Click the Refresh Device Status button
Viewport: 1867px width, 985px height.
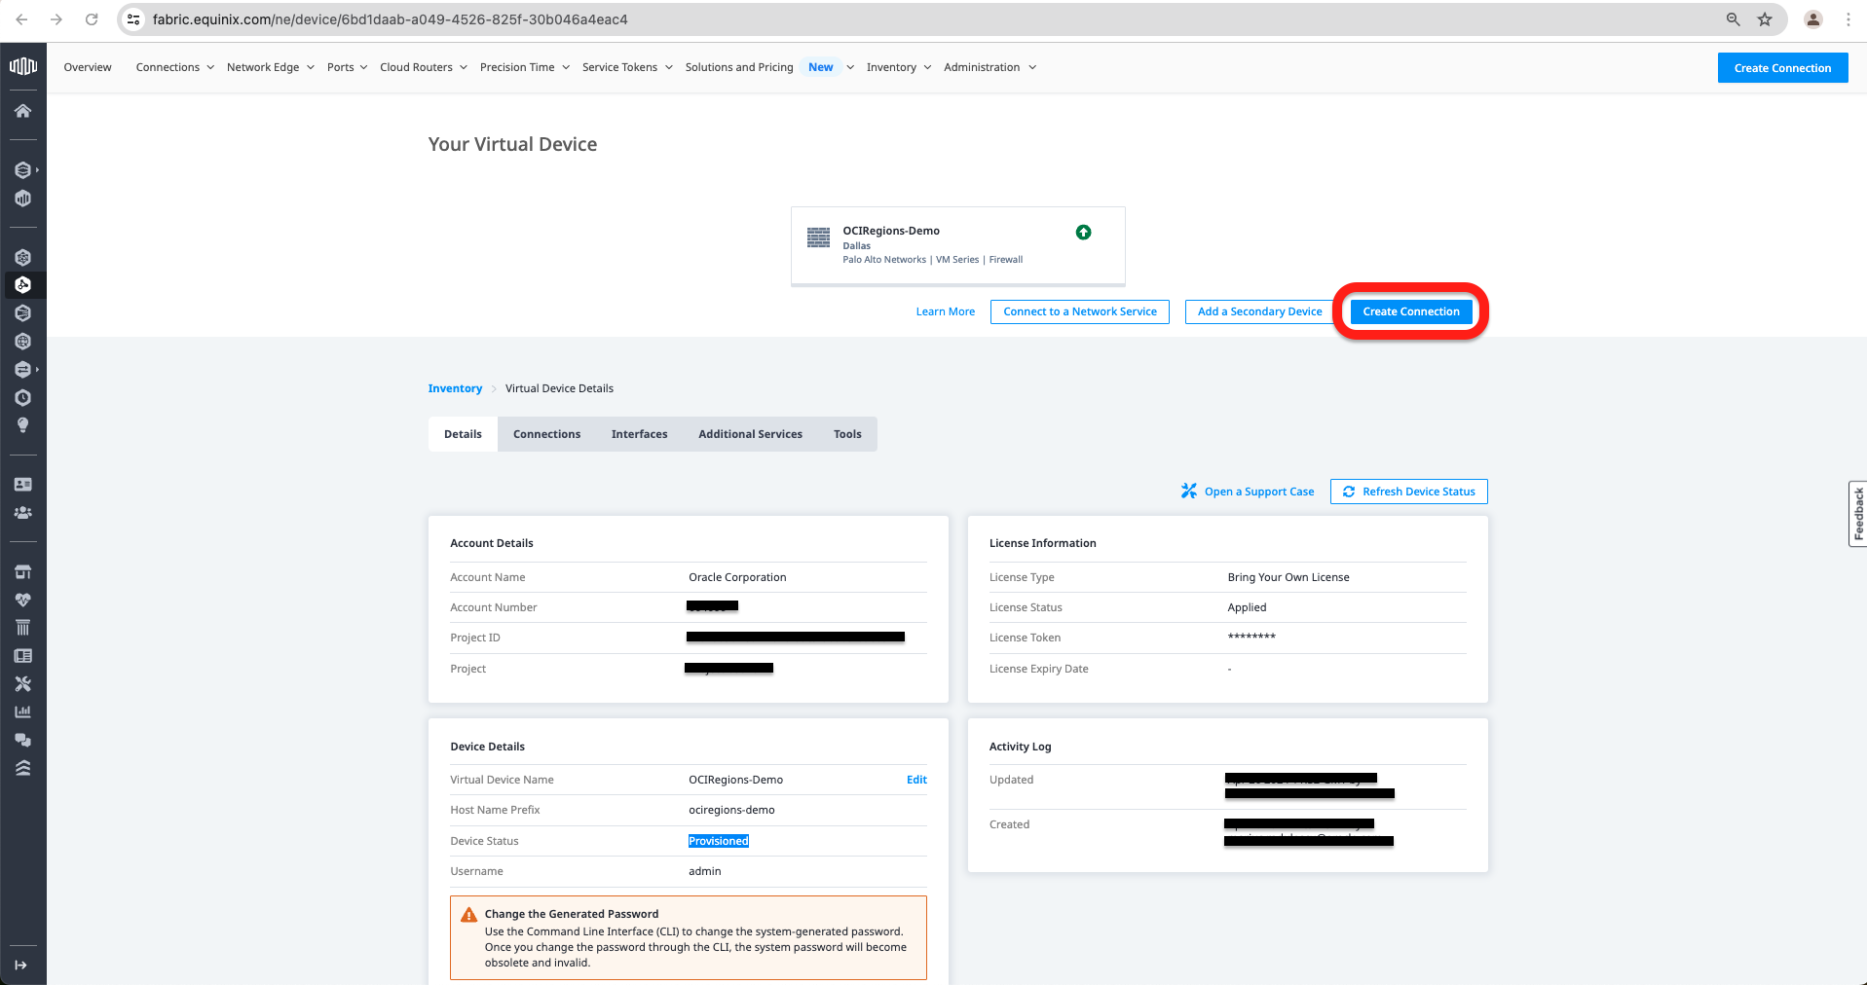tap(1408, 492)
